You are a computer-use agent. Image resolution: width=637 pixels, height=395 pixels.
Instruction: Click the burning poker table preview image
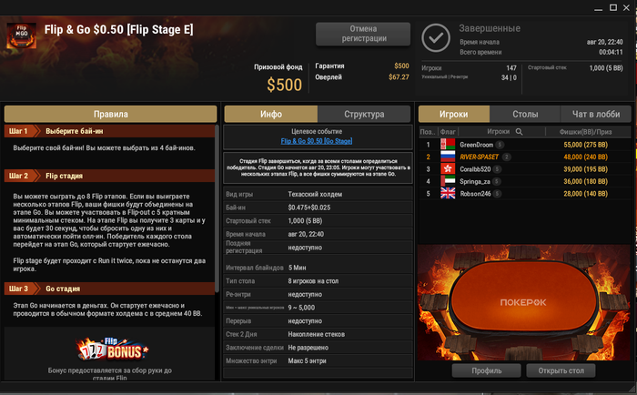(x=523, y=302)
